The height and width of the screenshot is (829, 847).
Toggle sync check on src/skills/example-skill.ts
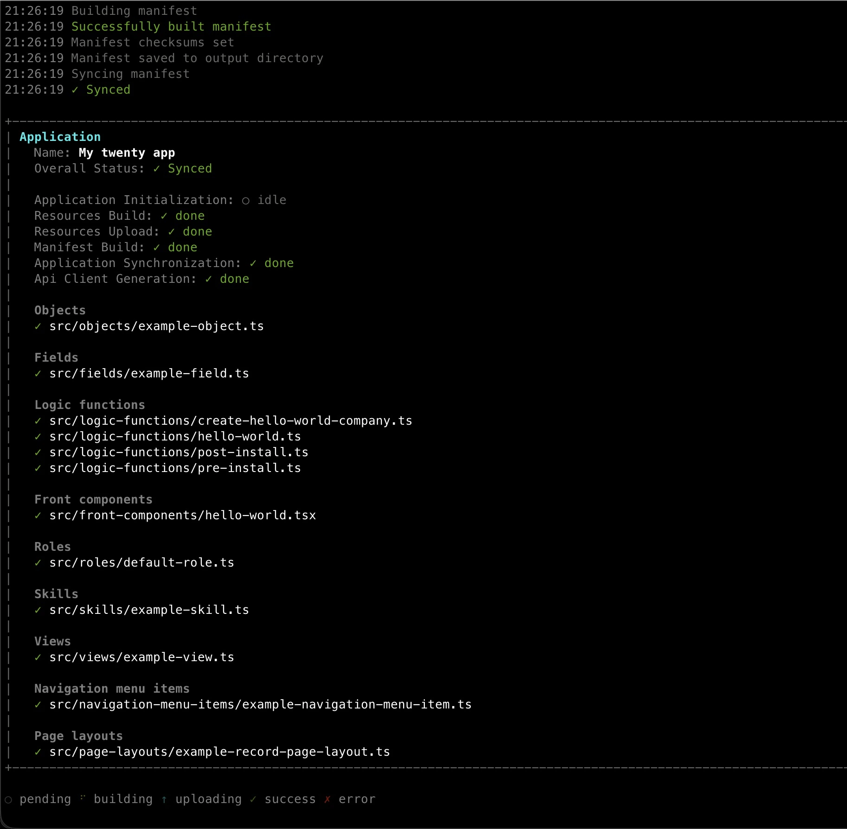point(38,610)
